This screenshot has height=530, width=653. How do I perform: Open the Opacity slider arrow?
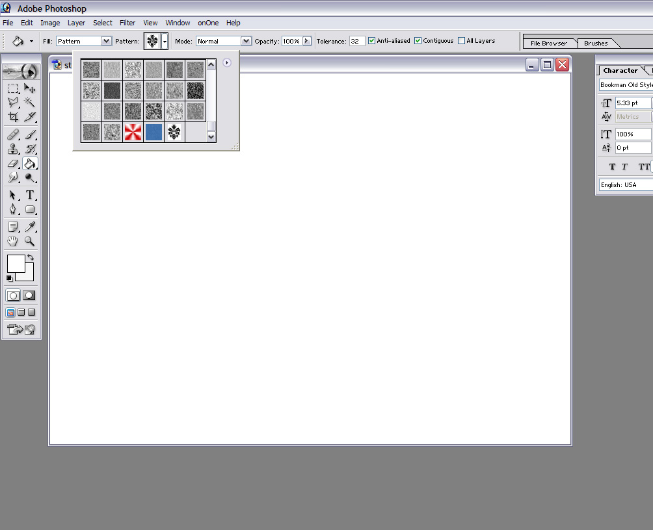pyautogui.click(x=307, y=41)
